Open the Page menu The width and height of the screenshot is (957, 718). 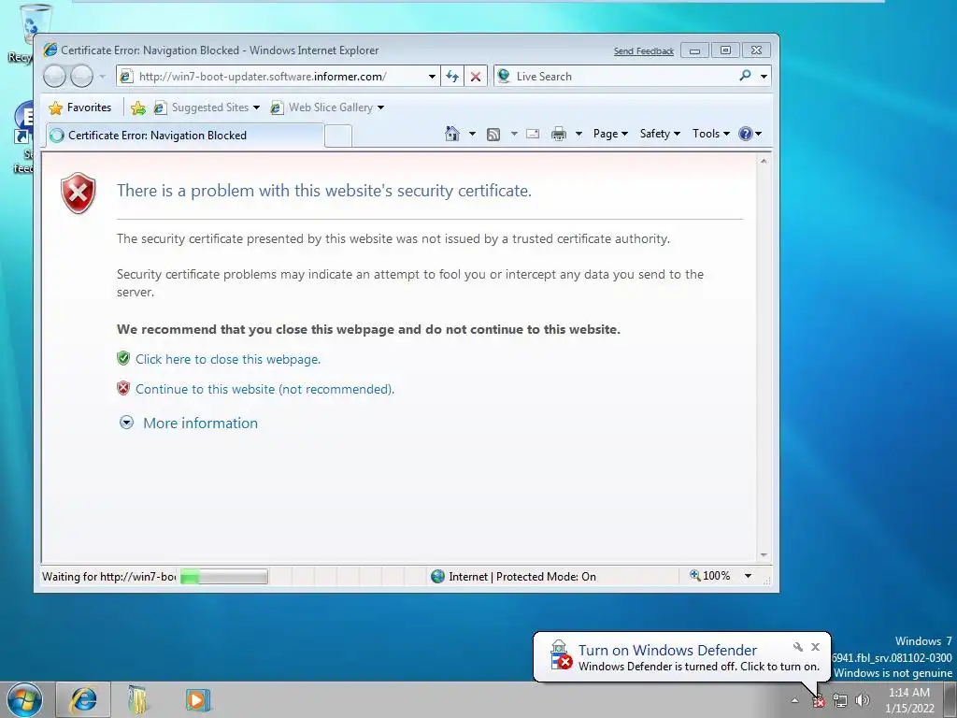(x=610, y=134)
